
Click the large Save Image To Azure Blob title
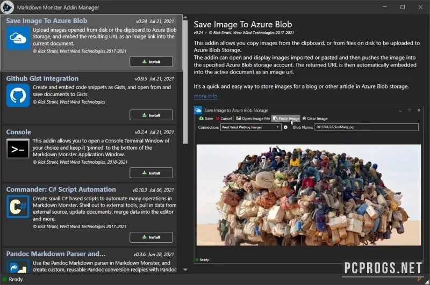243,24
